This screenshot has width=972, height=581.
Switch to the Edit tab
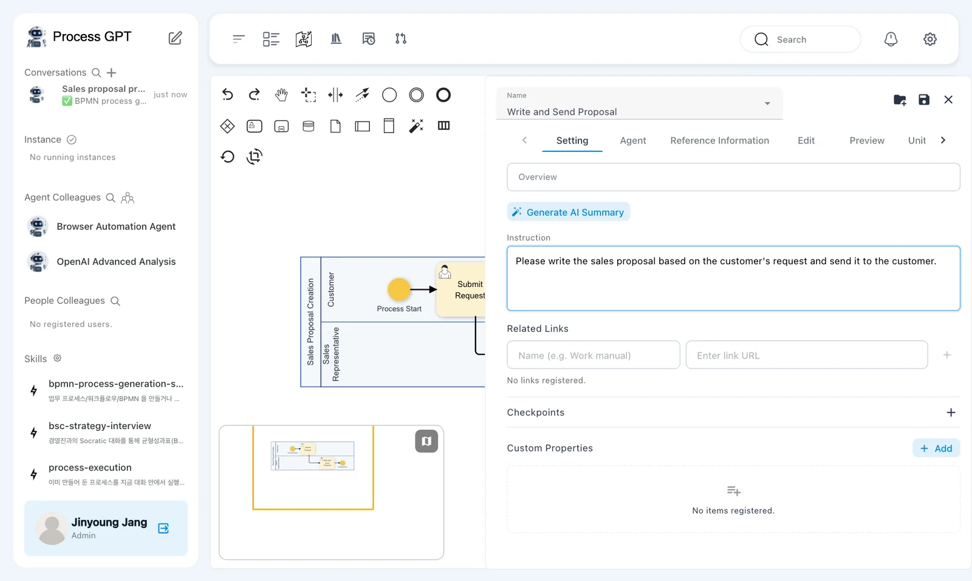coord(806,140)
